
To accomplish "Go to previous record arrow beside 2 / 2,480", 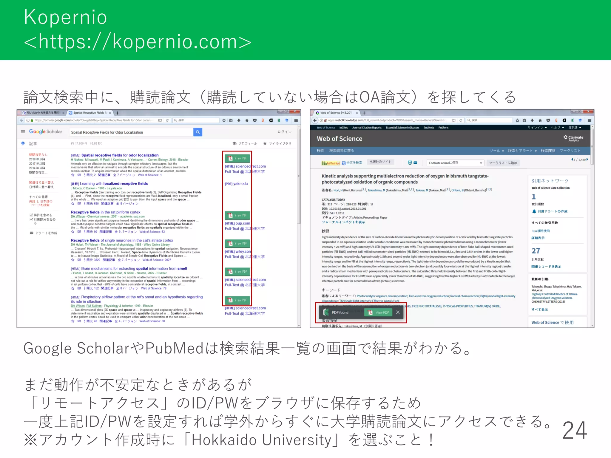I will (572, 160).
